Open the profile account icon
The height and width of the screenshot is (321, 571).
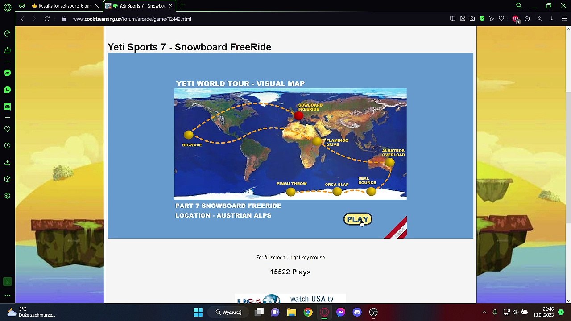(539, 19)
